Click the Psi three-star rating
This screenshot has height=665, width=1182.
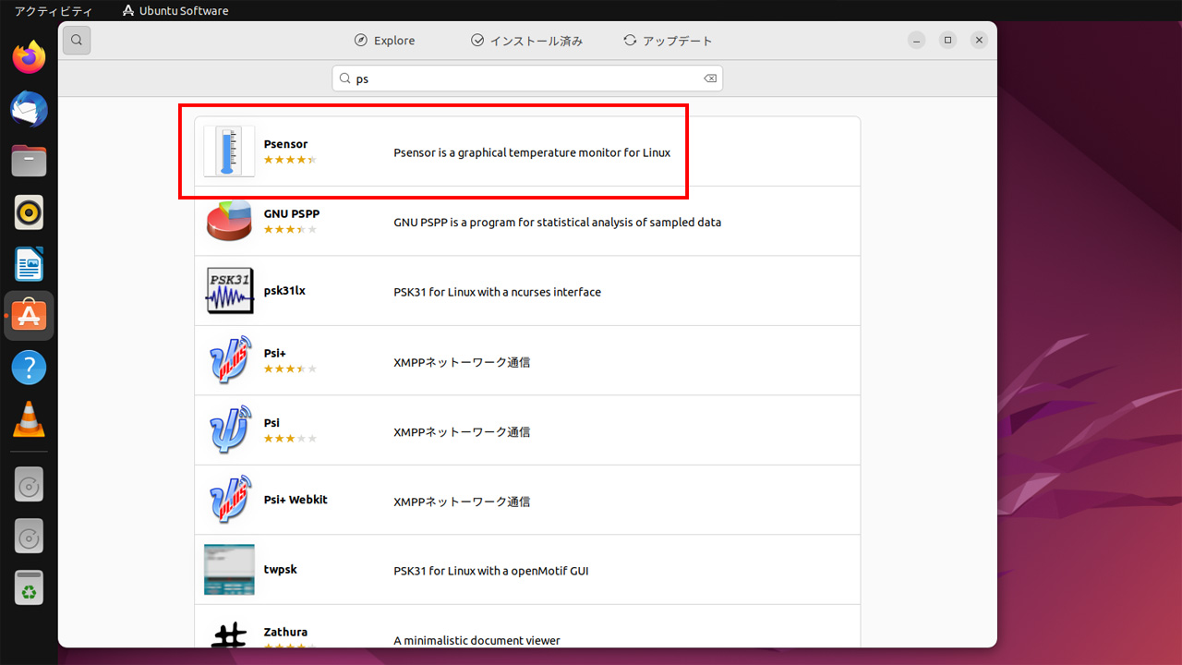[290, 439]
